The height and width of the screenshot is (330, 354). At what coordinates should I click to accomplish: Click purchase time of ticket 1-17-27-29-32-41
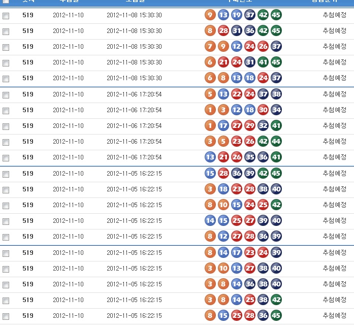coord(134,125)
